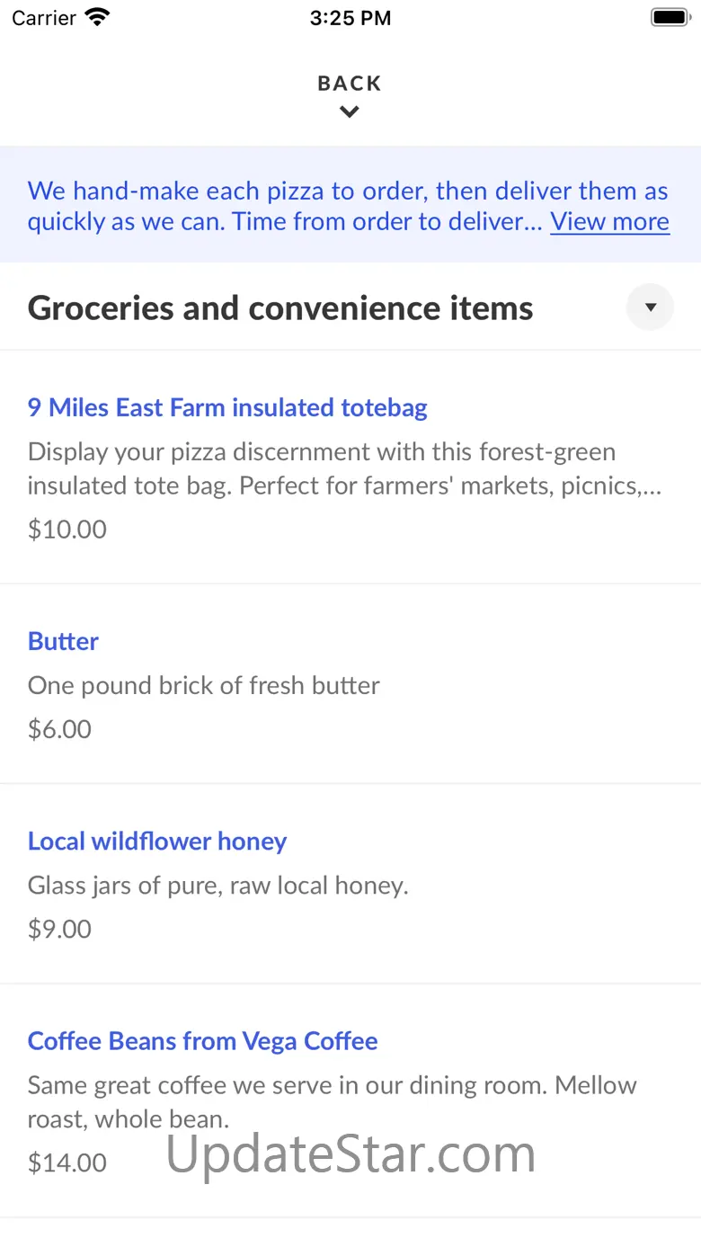Collapse Groceries section with triangle button
The width and height of the screenshot is (701, 1247).
[x=650, y=307]
